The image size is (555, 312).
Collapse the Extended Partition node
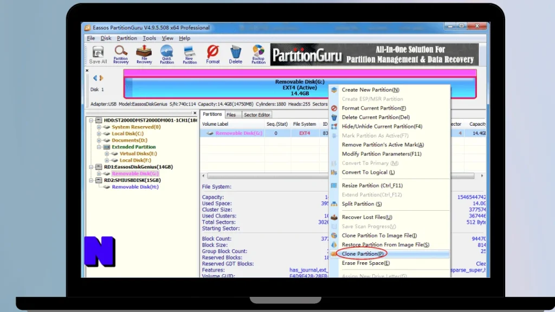(x=99, y=147)
